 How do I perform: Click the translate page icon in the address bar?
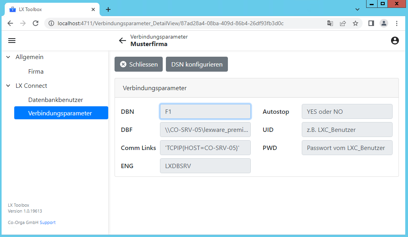coord(330,23)
